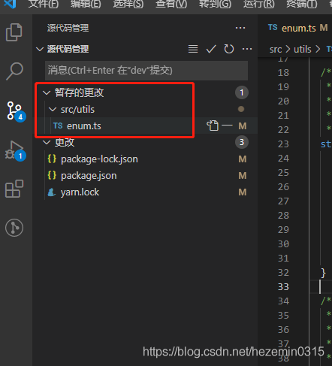
Task: Click changes count badge 3
Action: (242, 142)
